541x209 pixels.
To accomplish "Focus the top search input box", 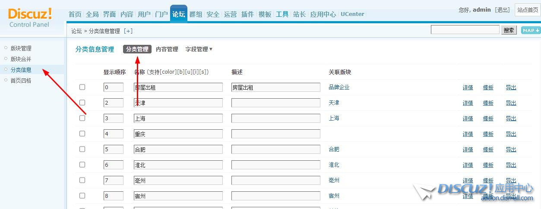I will click(x=465, y=30).
